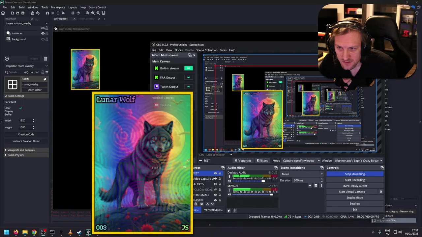422x237 pixels.
Task: Open the GameMaker Build menu
Action: coord(21,7)
